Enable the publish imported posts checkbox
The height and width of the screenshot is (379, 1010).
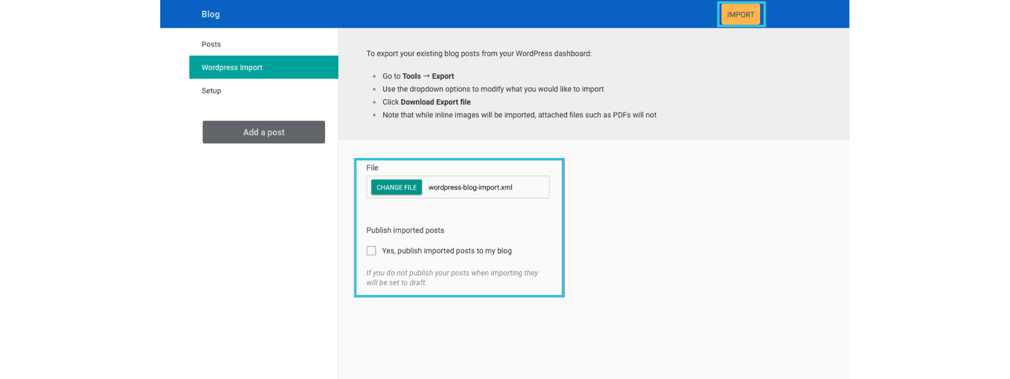pos(371,251)
